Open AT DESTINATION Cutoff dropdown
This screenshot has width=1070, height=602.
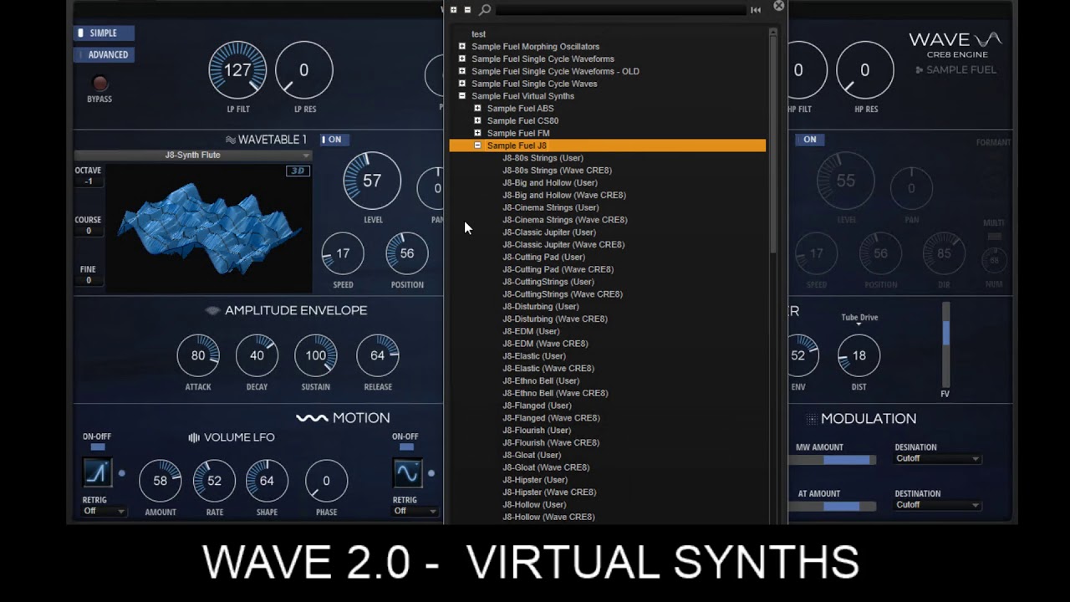(937, 505)
